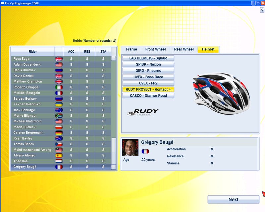The image size is (265, 212).
Task: Click the Pro Cycling Manager title bar icon
Action: coord(4,3)
